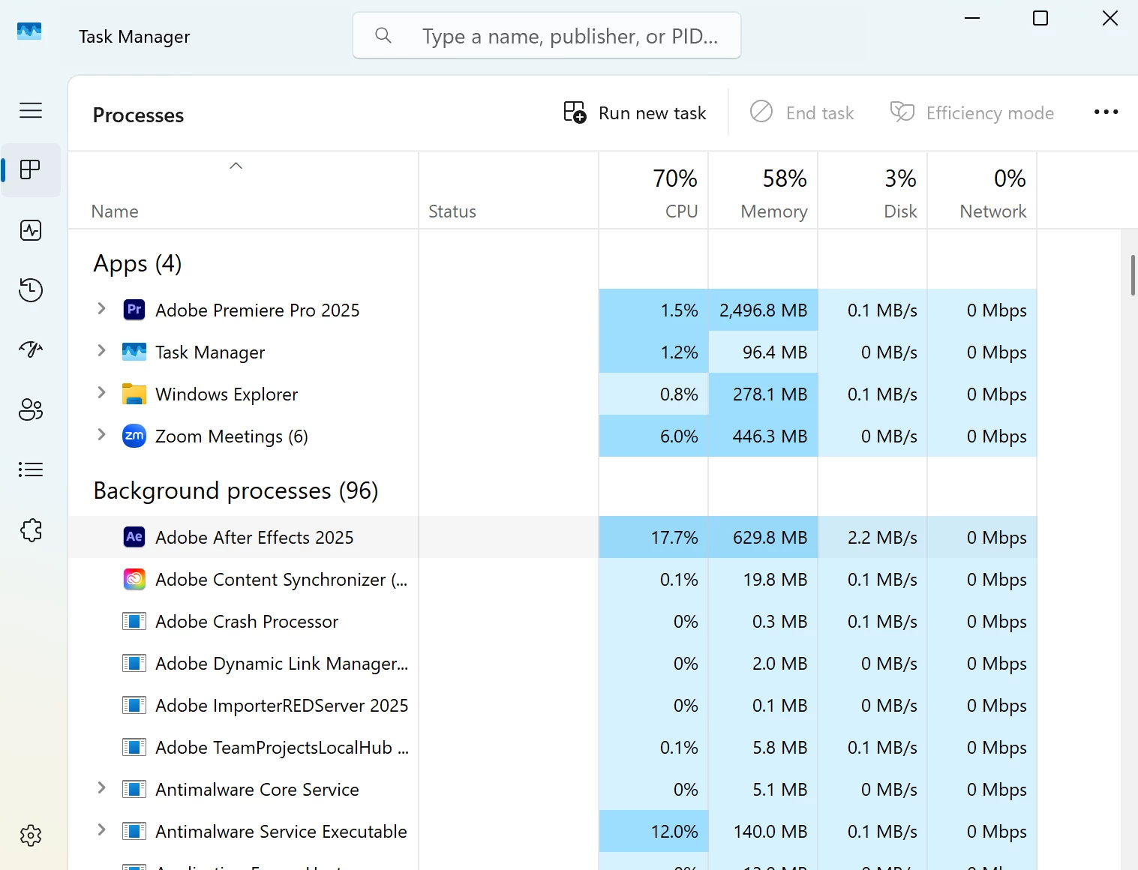
Task: Click the Efficiency mode button
Action: click(972, 112)
